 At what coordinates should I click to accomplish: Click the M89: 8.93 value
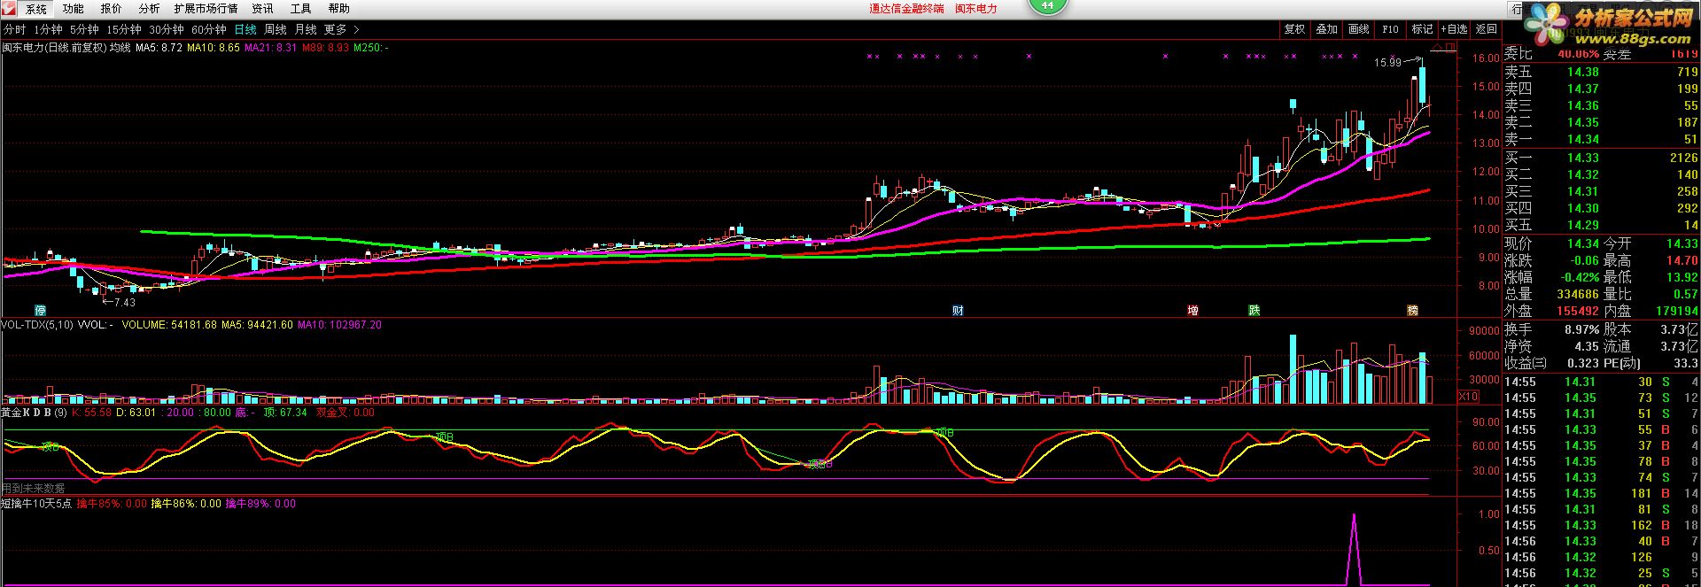click(x=325, y=48)
